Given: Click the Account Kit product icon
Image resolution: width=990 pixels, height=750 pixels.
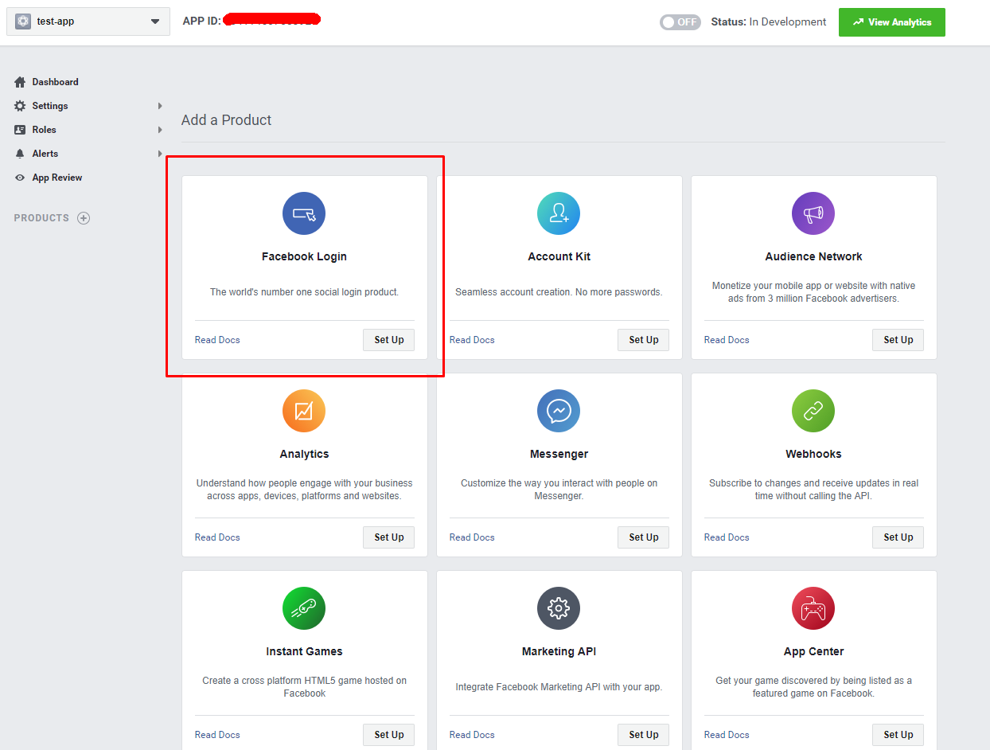Looking at the screenshot, I should pos(559,213).
